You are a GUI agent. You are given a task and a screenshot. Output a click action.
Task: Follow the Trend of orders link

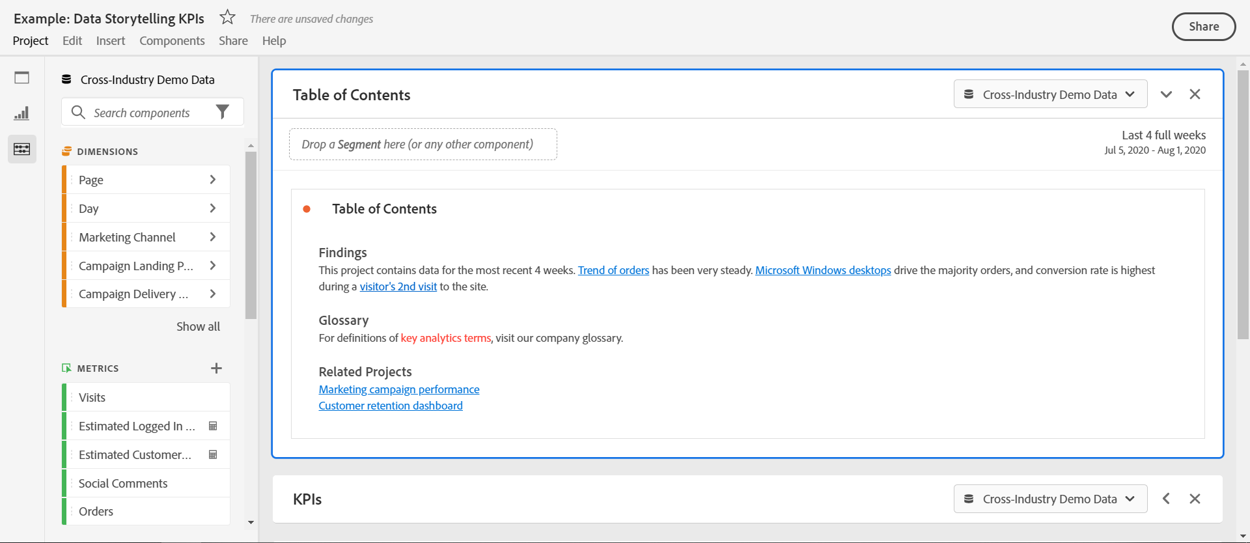[x=613, y=270]
